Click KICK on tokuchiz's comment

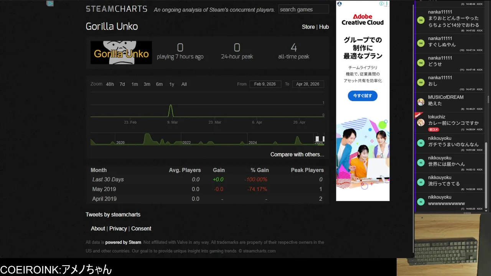[480, 130]
